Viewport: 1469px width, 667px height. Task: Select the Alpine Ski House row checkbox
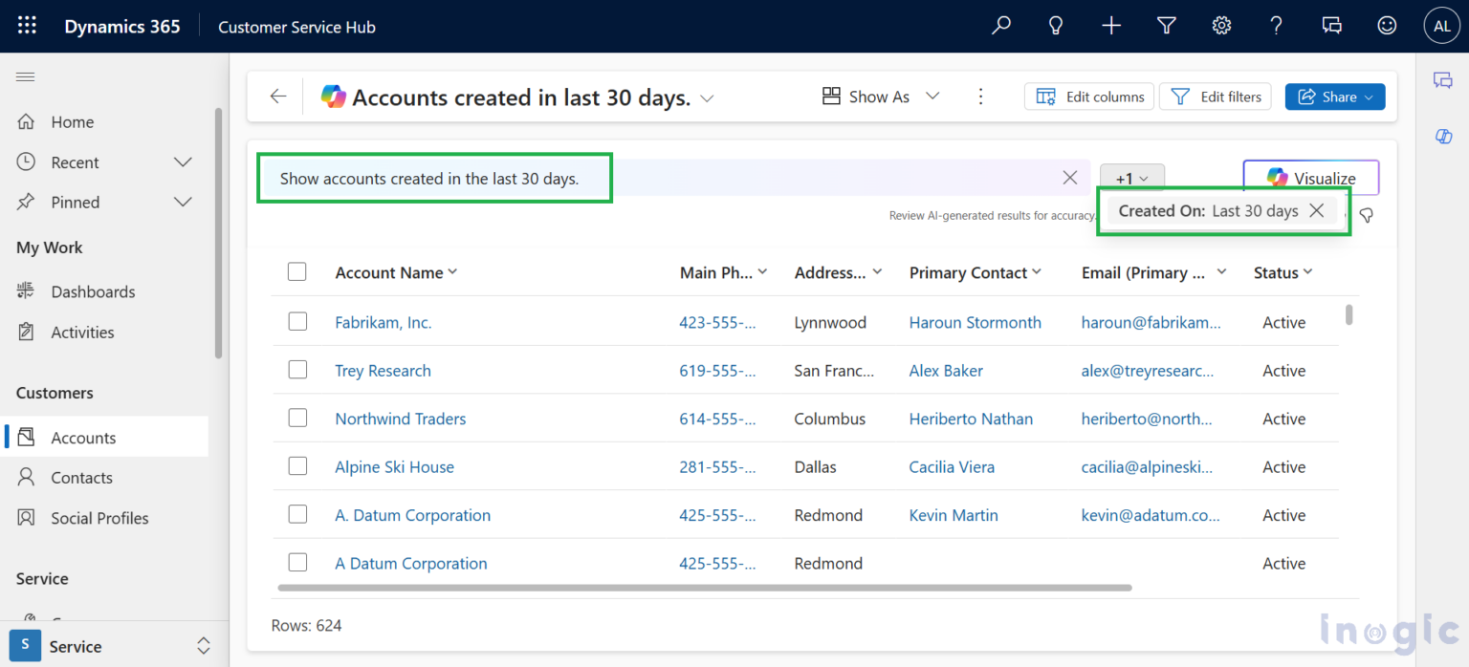(x=297, y=466)
